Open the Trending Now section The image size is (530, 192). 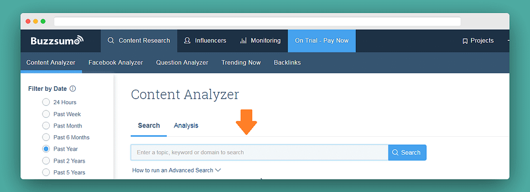[241, 62]
